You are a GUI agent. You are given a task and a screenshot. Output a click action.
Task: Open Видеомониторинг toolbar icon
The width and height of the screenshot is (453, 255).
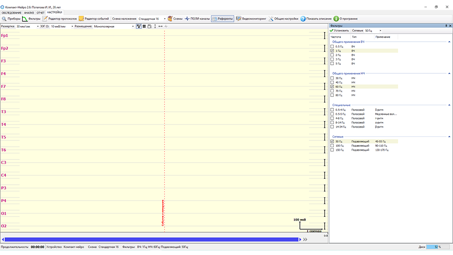click(238, 19)
